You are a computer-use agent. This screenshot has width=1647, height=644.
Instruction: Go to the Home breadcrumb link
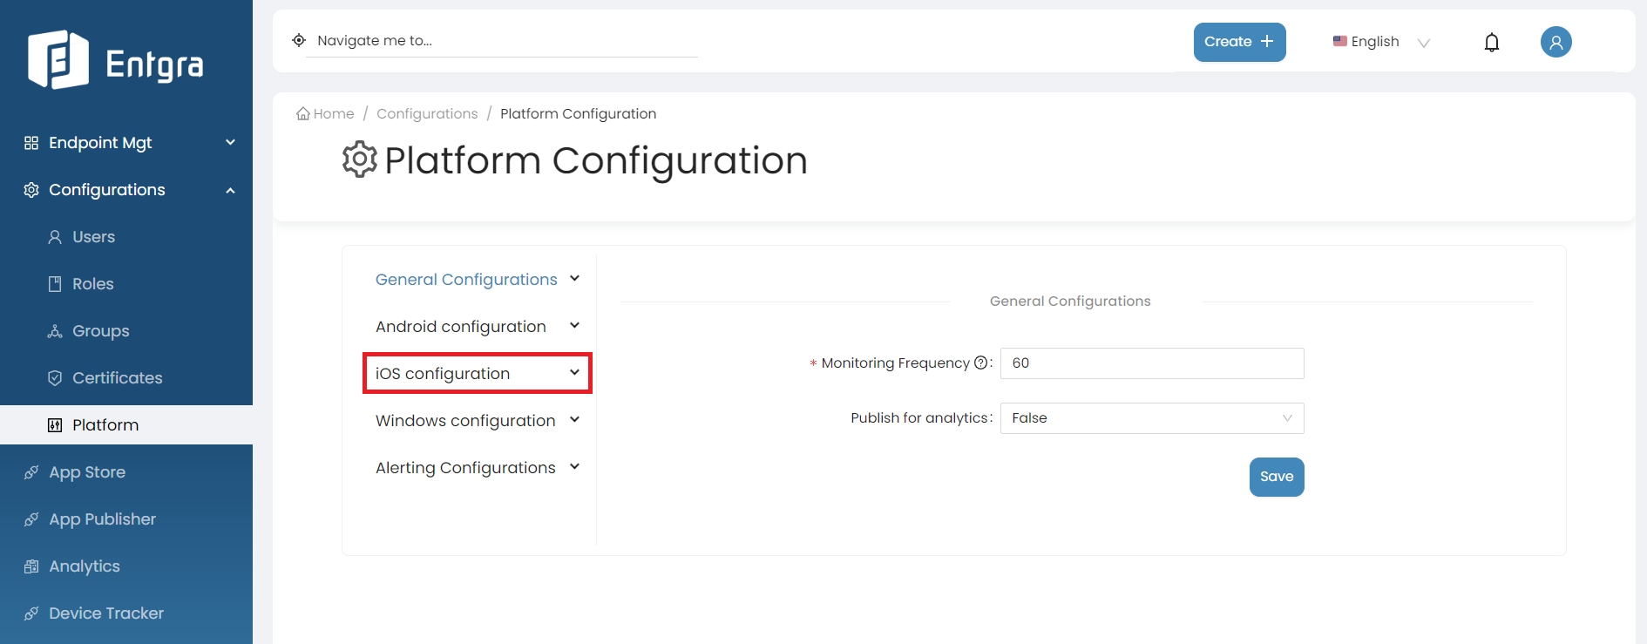pos(325,114)
